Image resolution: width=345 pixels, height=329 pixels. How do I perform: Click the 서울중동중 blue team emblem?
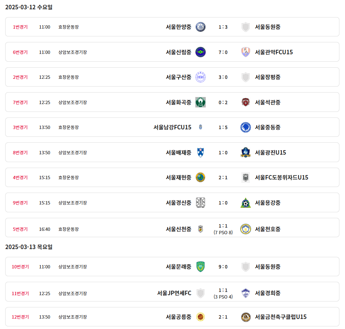tap(245, 127)
